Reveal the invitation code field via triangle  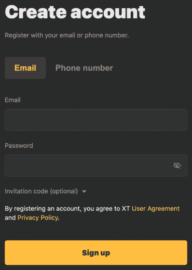pos(84,192)
